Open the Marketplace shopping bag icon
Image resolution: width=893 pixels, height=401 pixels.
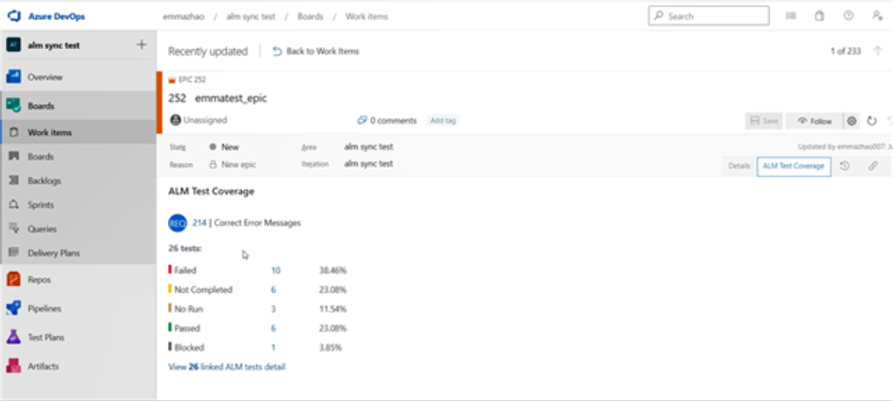(820, 15)
